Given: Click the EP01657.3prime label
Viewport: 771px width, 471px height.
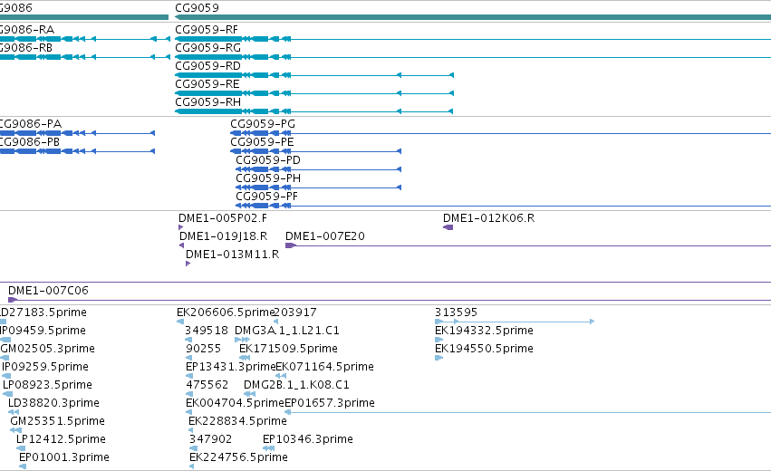Looking at the screenshot, I should pyautogui.click(x=330, y=403).
